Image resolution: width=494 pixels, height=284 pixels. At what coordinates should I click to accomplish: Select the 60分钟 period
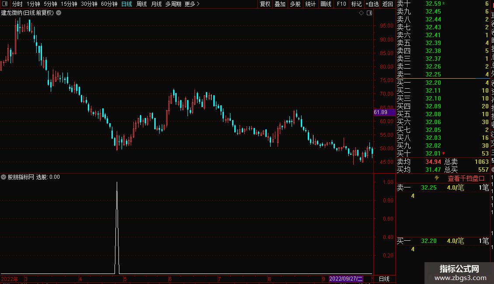109,4
